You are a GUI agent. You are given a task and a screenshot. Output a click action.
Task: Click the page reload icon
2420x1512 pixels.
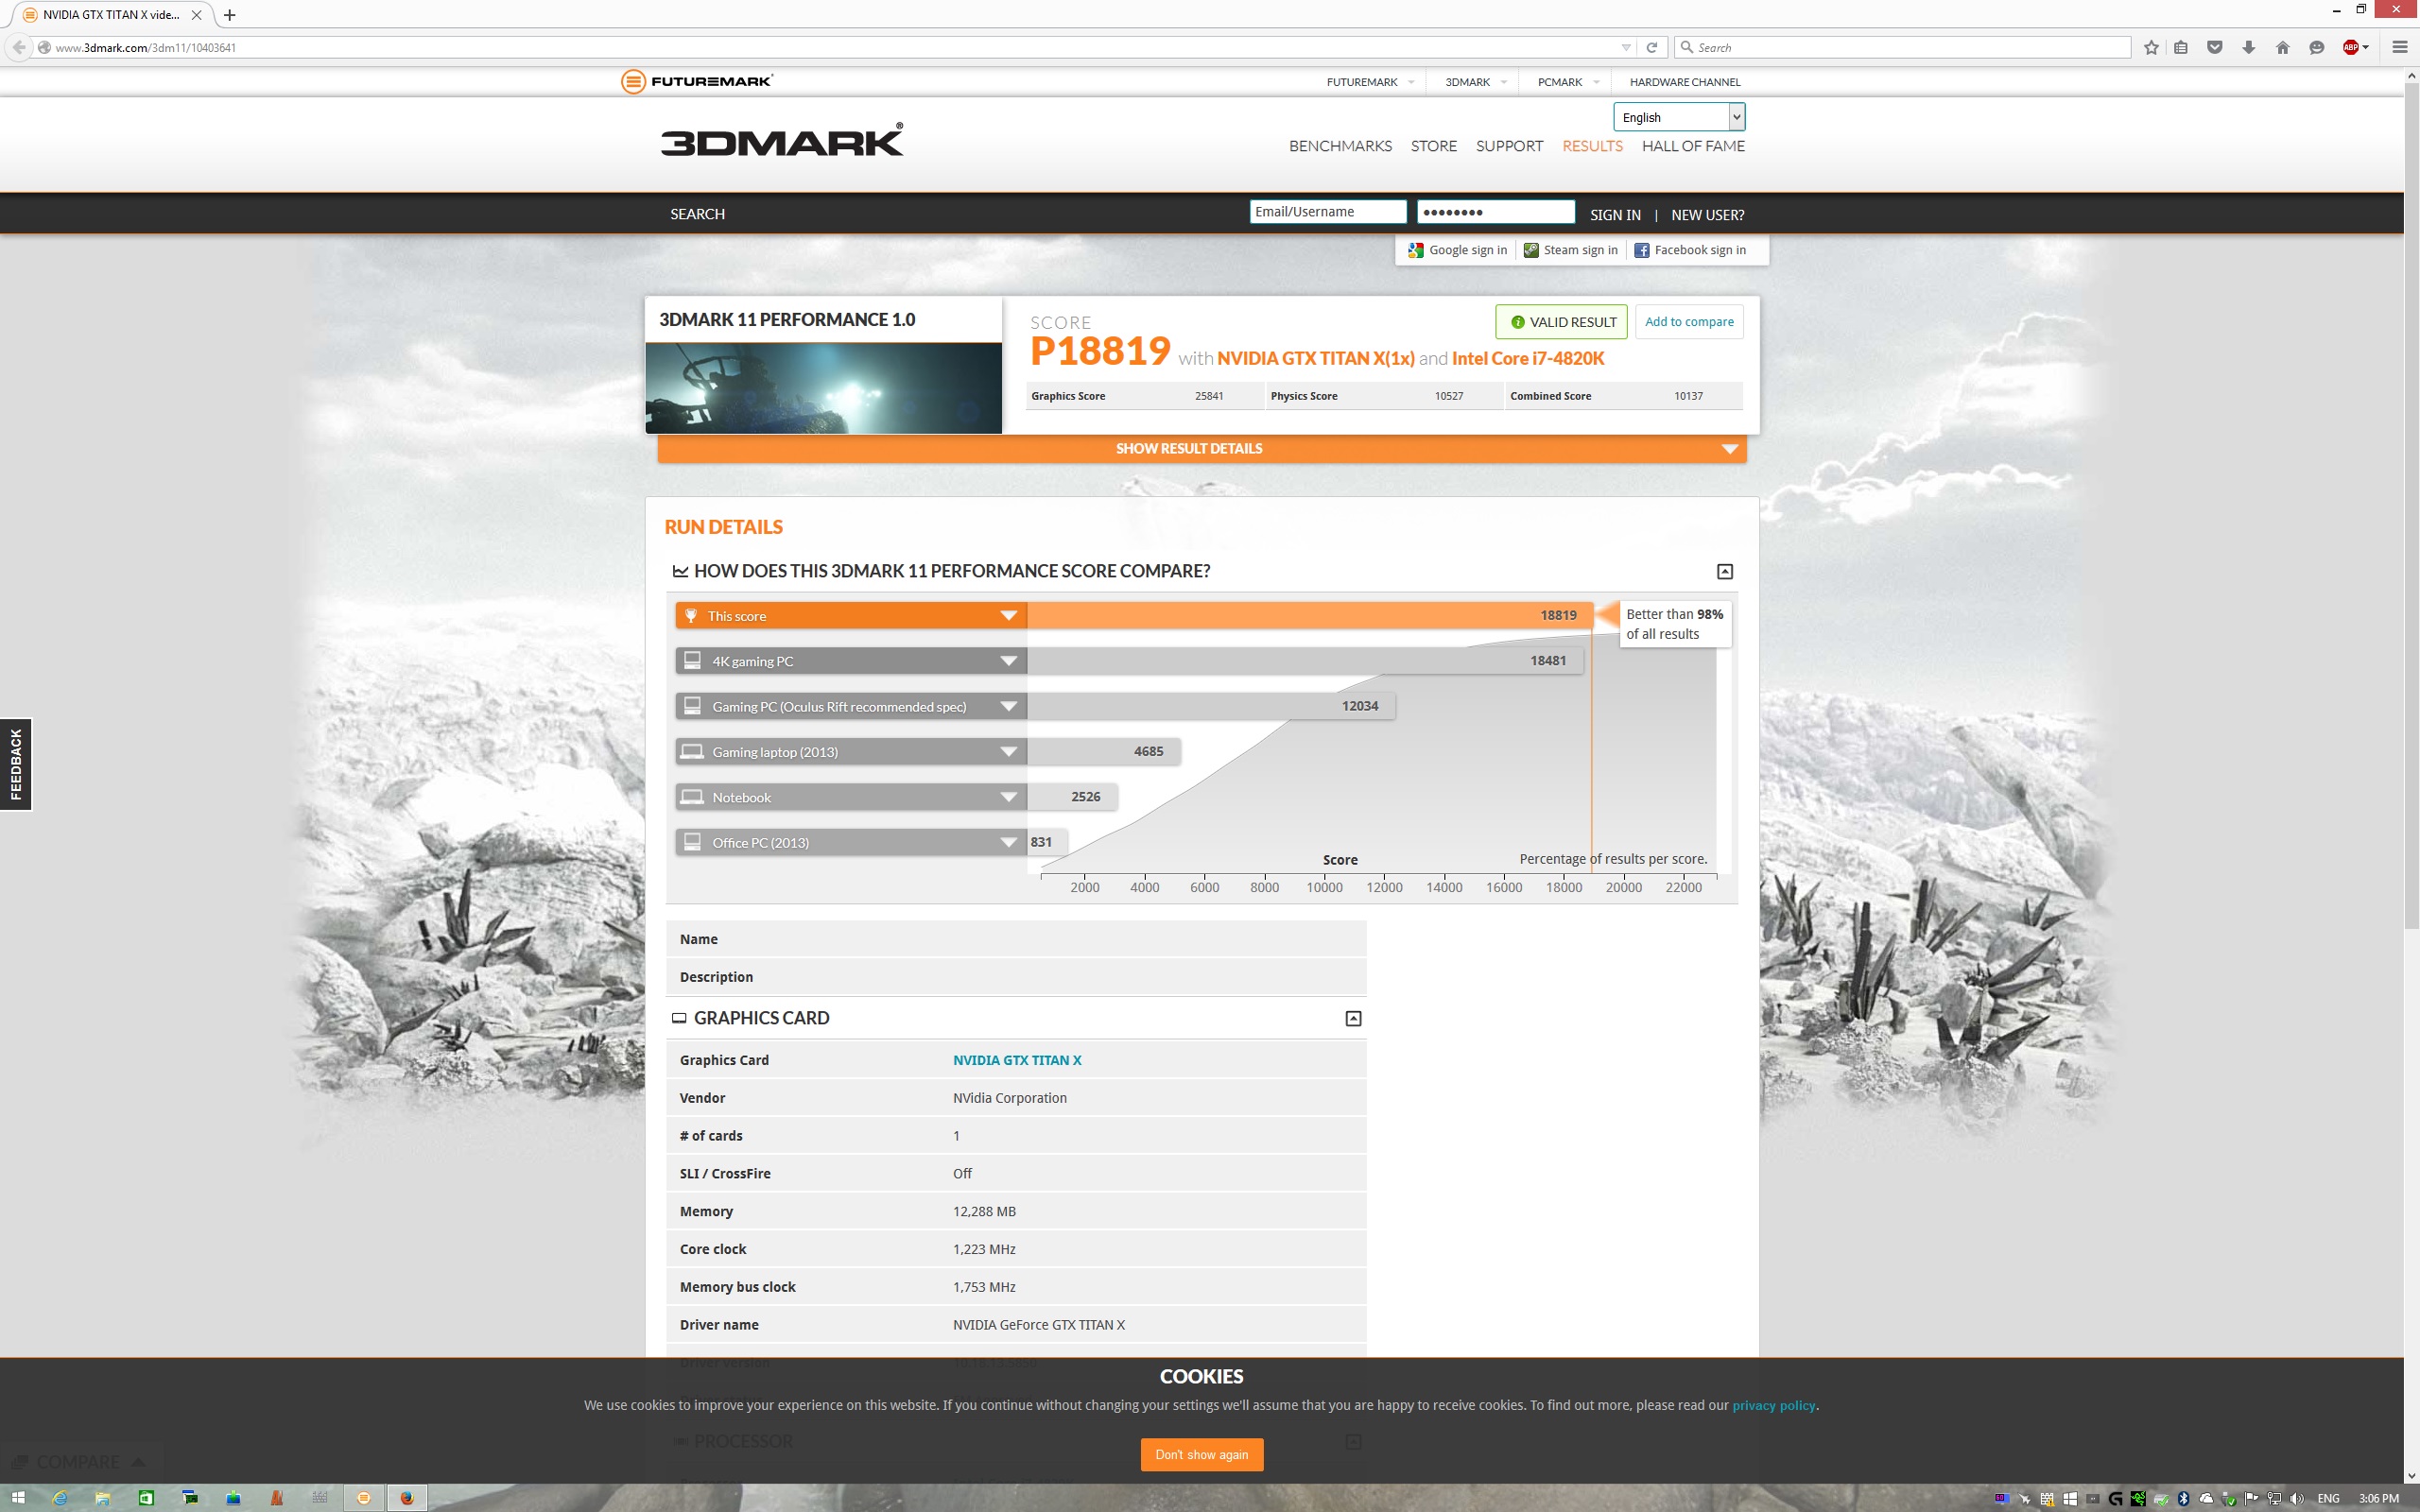click(1652, 47)
